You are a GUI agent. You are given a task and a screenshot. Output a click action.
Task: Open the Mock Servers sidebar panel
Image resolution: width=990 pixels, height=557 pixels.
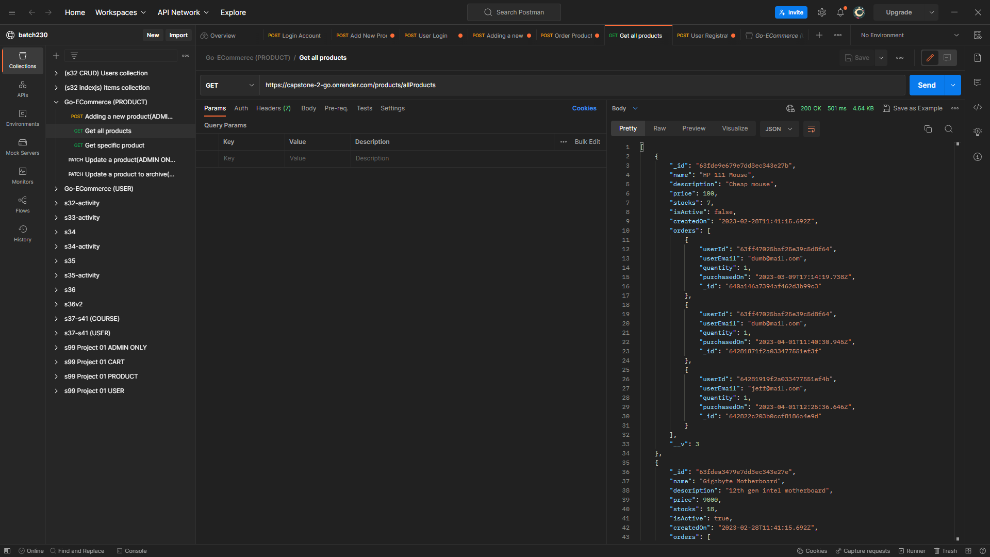click(23, 147)
